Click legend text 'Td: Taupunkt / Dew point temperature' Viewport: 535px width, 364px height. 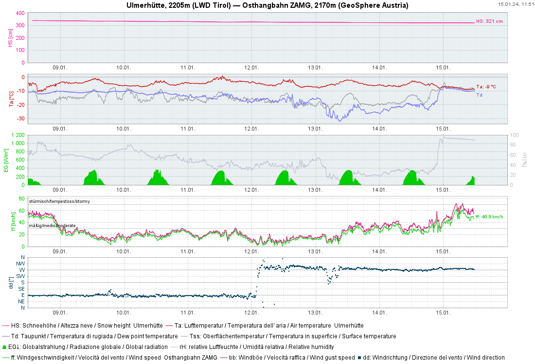[x=94, y=336]
